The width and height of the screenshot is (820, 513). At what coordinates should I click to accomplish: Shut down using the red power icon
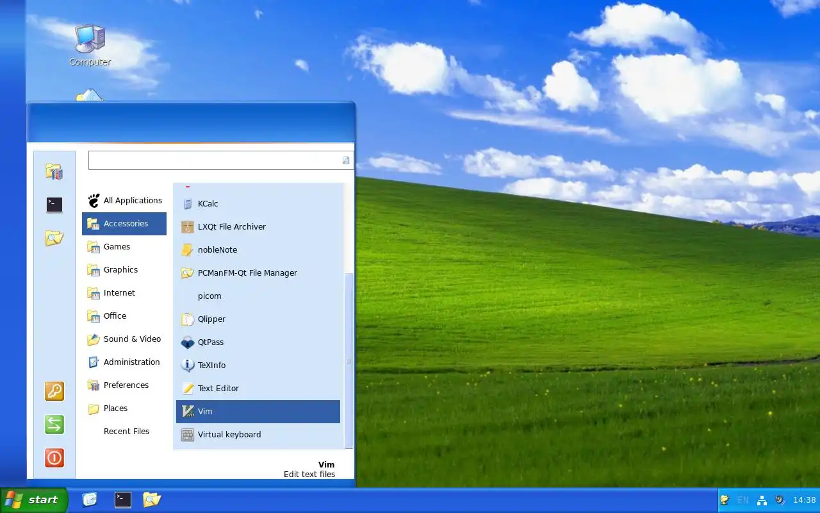pyautogui.click(x=54, y=458)
